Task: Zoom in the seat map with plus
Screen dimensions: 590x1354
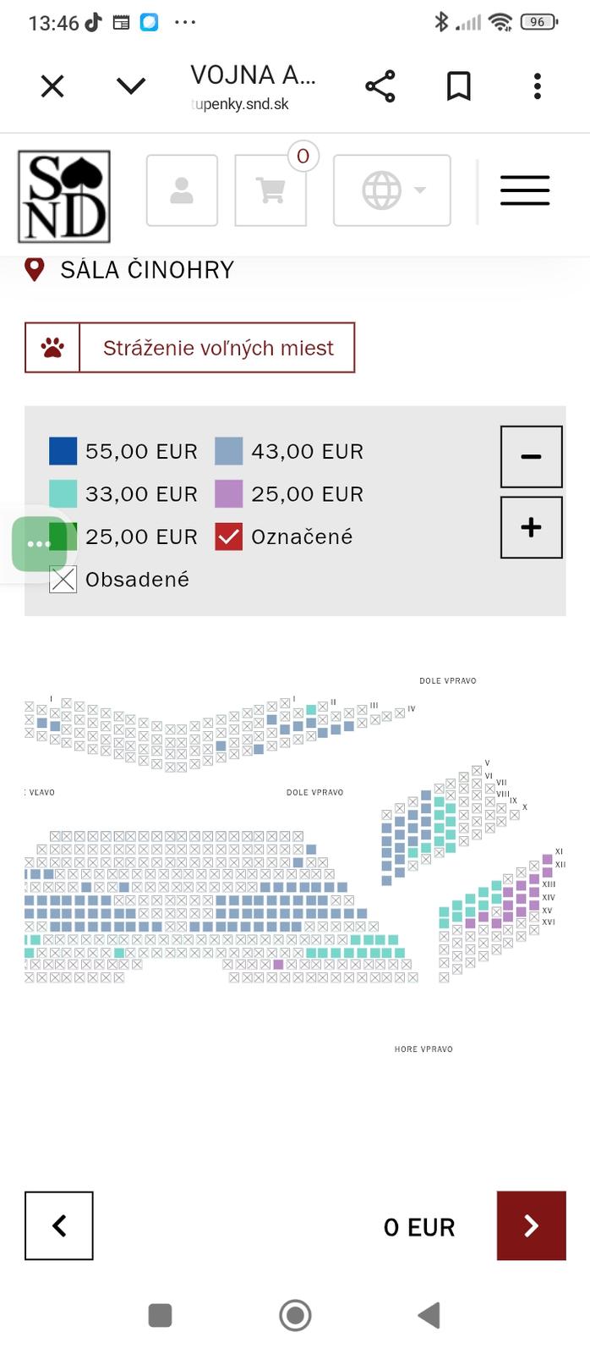Action: pyautogui.click(x=531, y=527)
